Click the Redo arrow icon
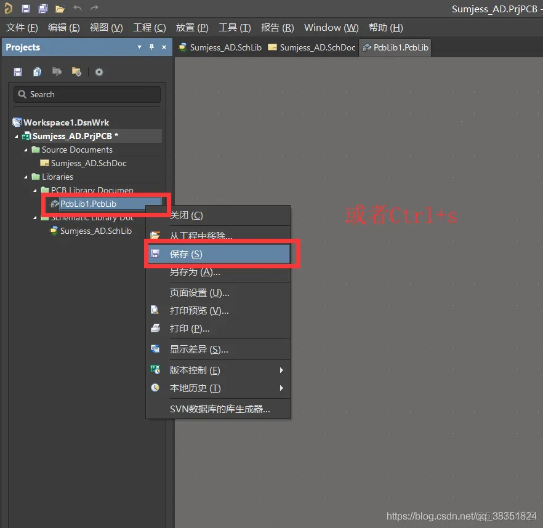The width and height of the screenshot is (543, 528). pyautogui.click(x=95, y=9)
